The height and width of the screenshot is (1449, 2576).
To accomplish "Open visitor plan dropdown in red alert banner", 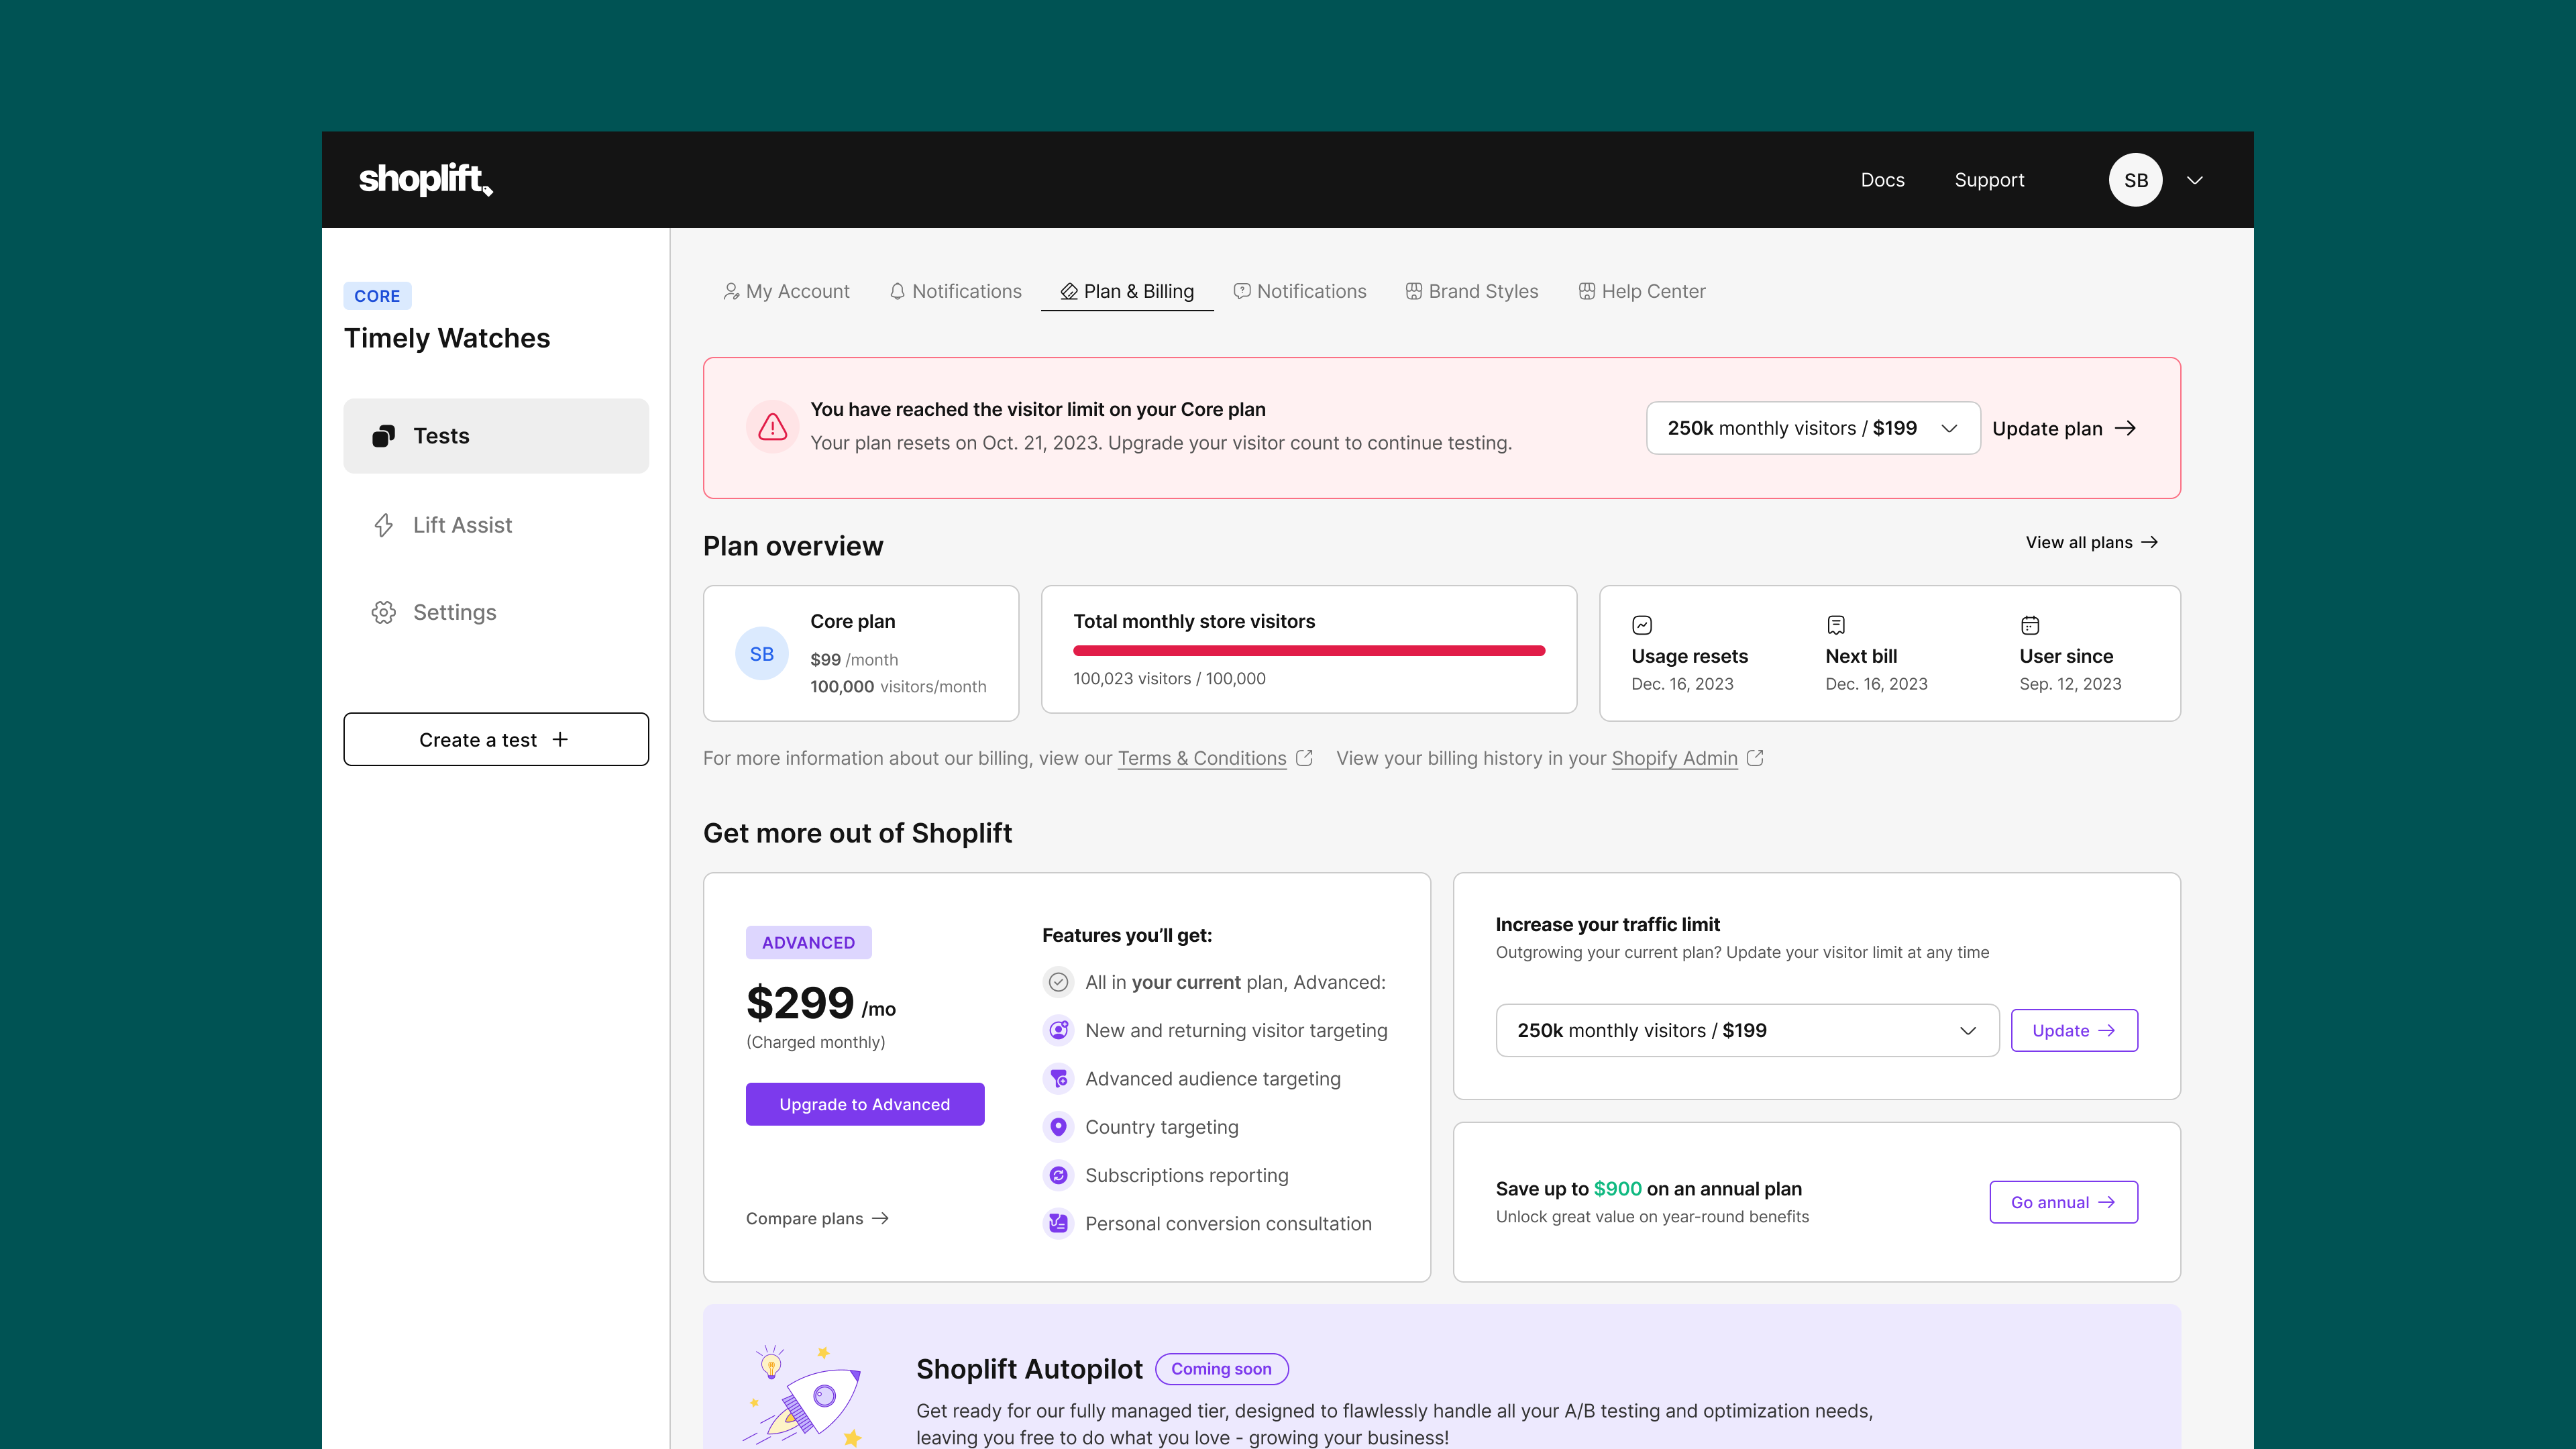I will point(1812,428).
